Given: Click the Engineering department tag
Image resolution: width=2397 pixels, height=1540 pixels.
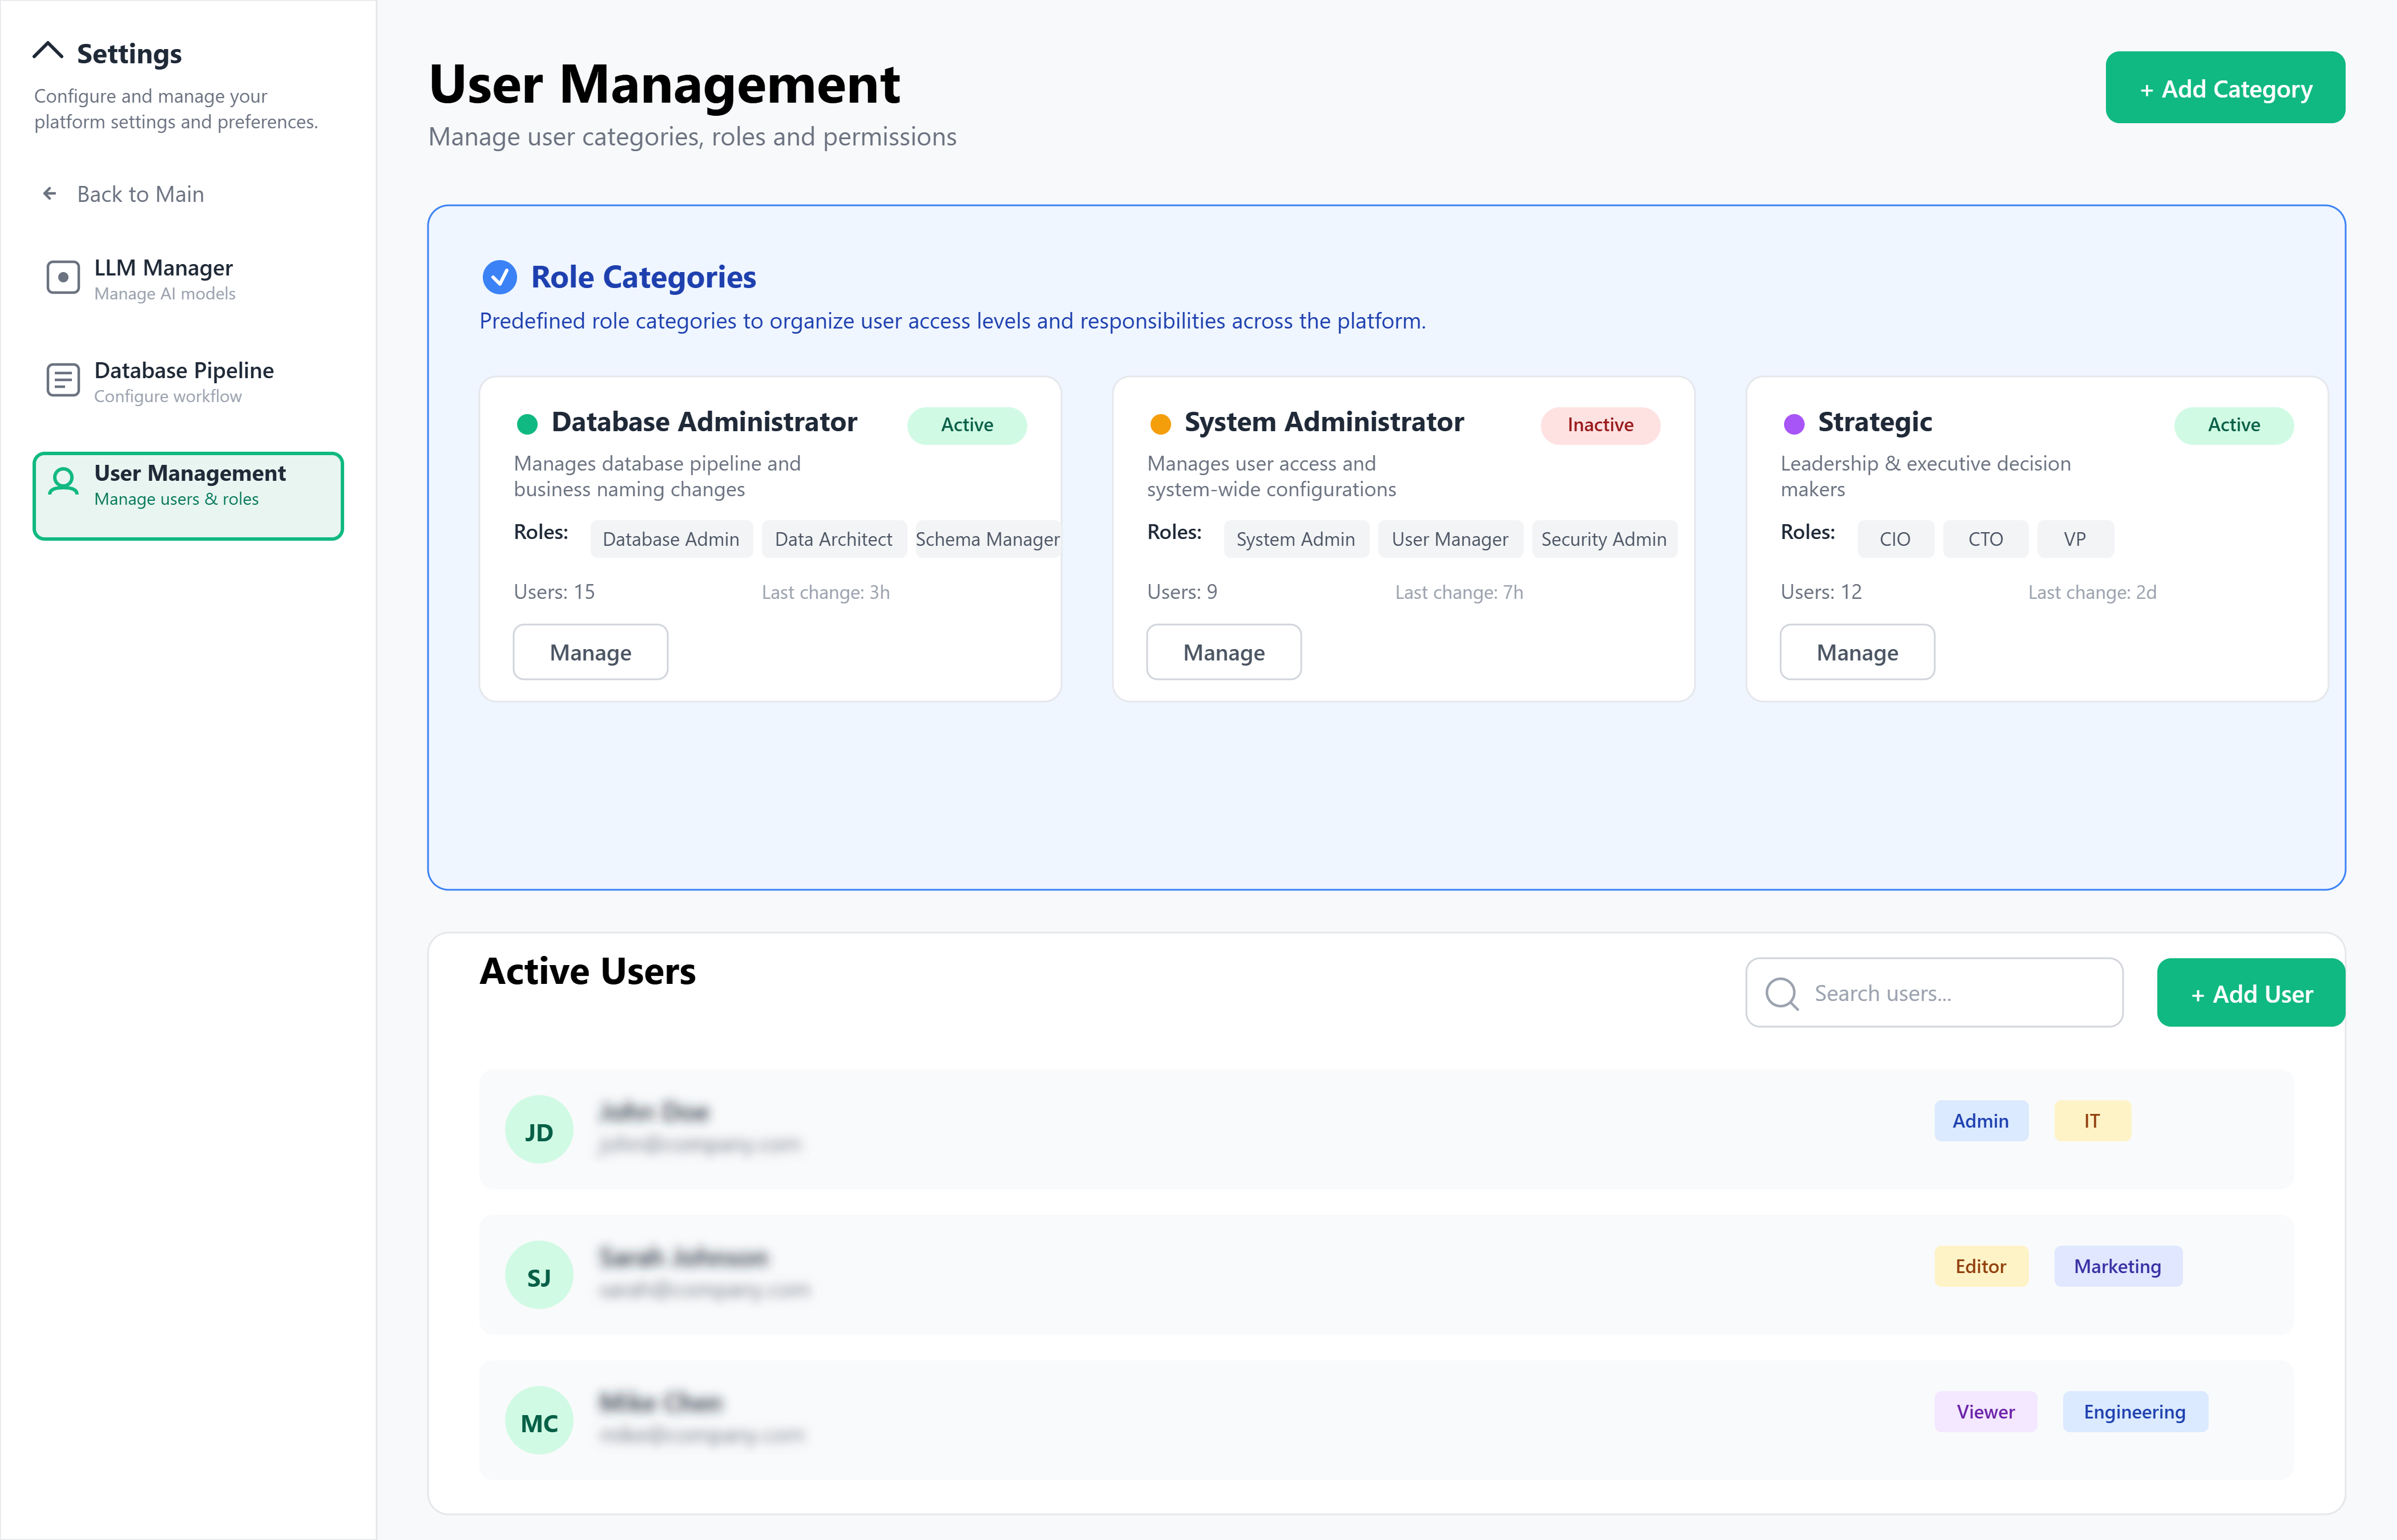Looking at the screenshot, I should (2135, 1412).
